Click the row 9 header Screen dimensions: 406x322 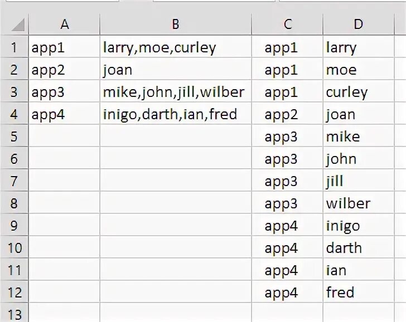coord(14,226)
